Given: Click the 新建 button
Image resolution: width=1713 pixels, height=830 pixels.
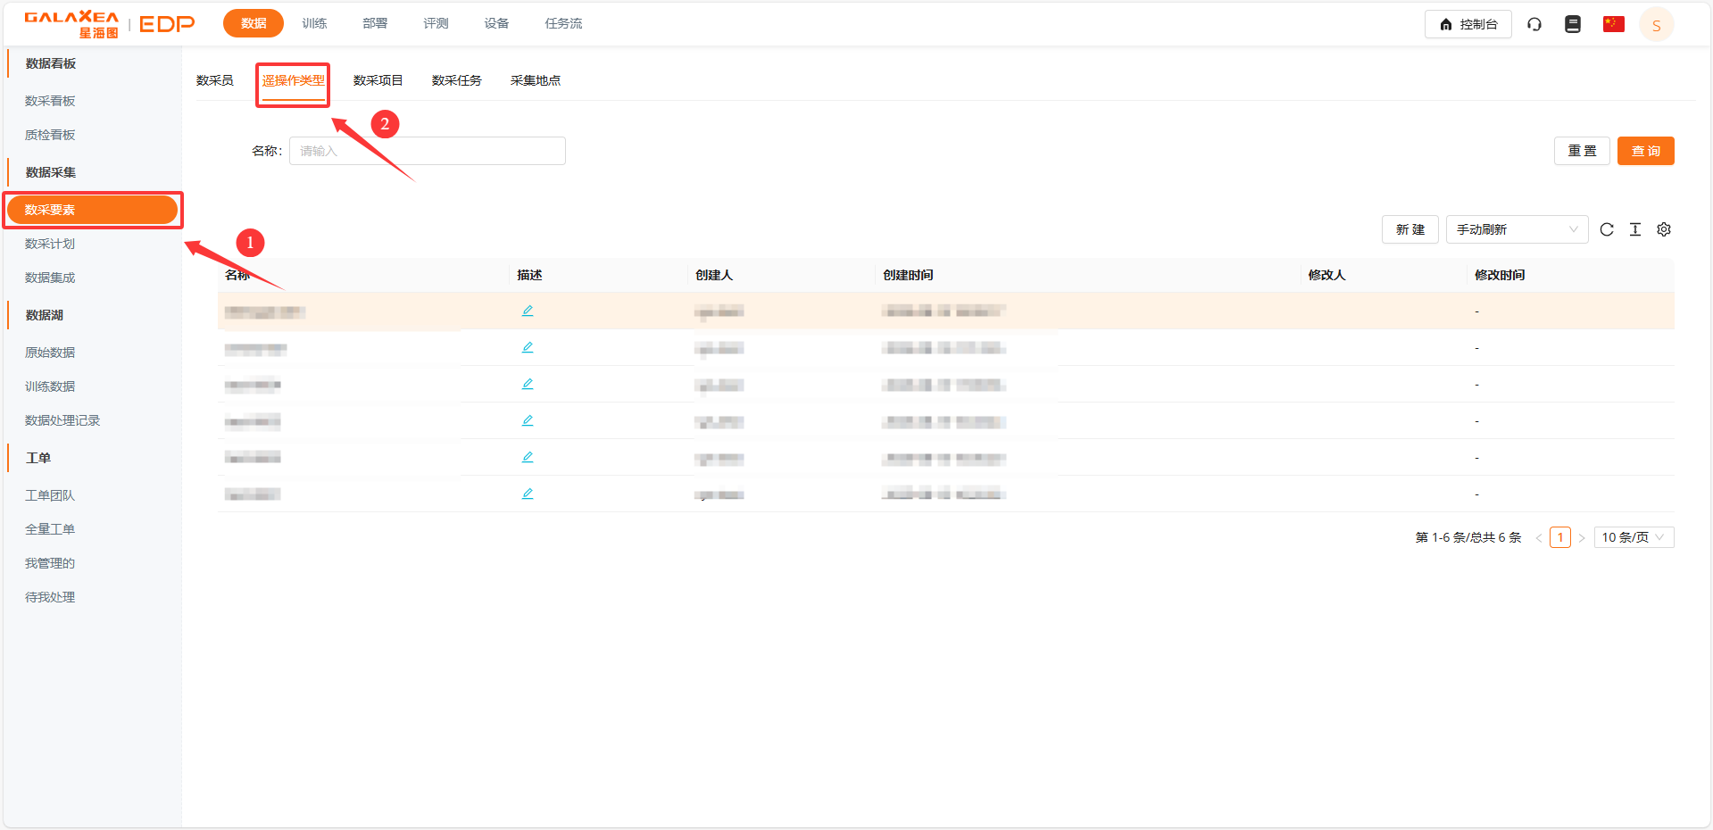Looking at the screenshot, I should point(1409,229).
